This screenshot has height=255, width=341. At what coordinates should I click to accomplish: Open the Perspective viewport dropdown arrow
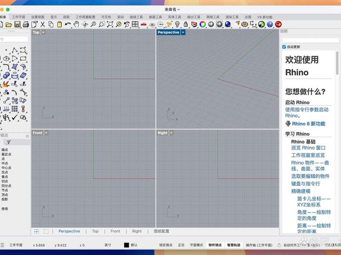click(183, 32)
